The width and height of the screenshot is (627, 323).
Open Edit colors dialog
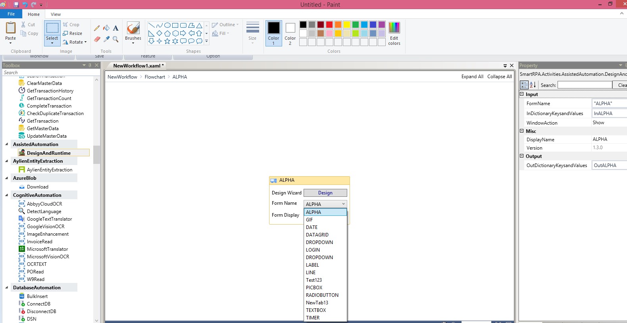pos(394,33)
